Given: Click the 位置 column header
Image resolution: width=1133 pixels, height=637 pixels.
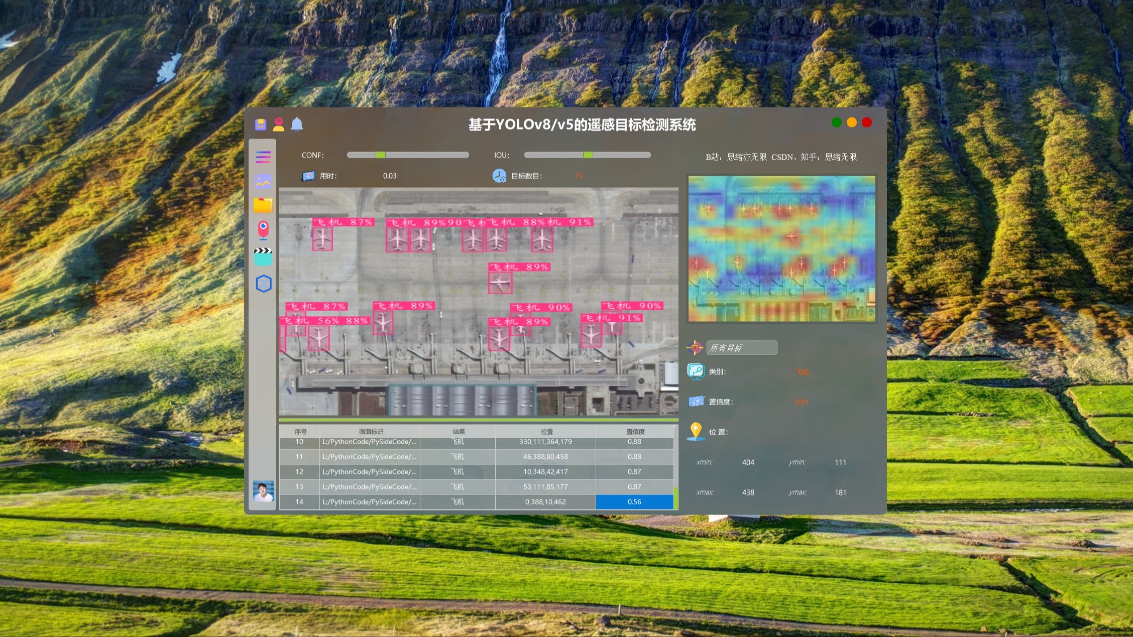Looking at the screenshot, I should click(546, 432).
